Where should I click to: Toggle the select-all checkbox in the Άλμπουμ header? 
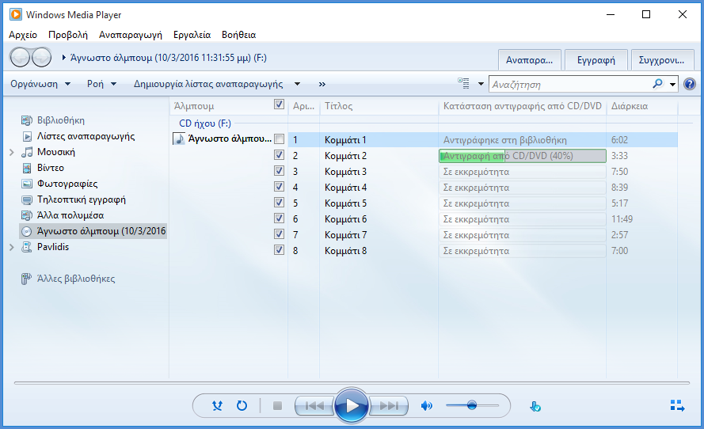click(x=279, y=104)
